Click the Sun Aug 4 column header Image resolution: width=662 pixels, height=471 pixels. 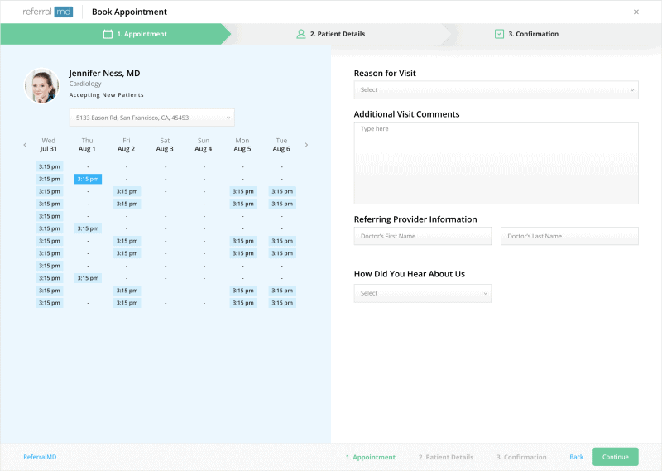click(204, 145)
